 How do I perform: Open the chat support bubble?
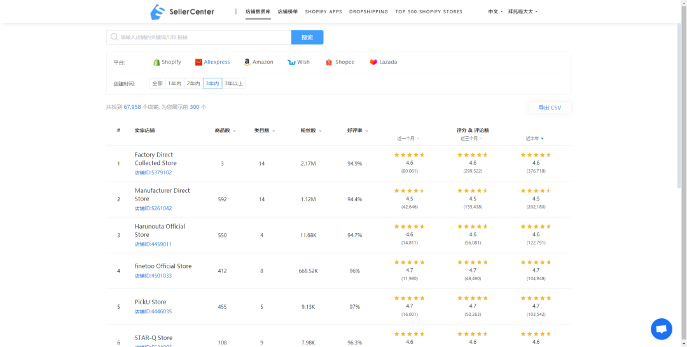661,329
